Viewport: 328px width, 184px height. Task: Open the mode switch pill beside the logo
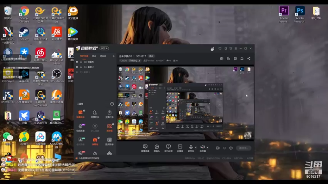click(104, 48)
